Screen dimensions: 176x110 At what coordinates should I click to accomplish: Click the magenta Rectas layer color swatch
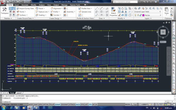(143, 15)
